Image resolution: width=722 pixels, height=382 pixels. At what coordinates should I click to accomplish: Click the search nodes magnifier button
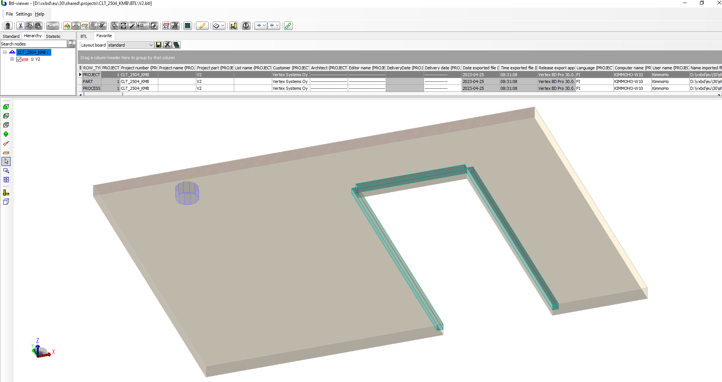click(x=71, y=44)
